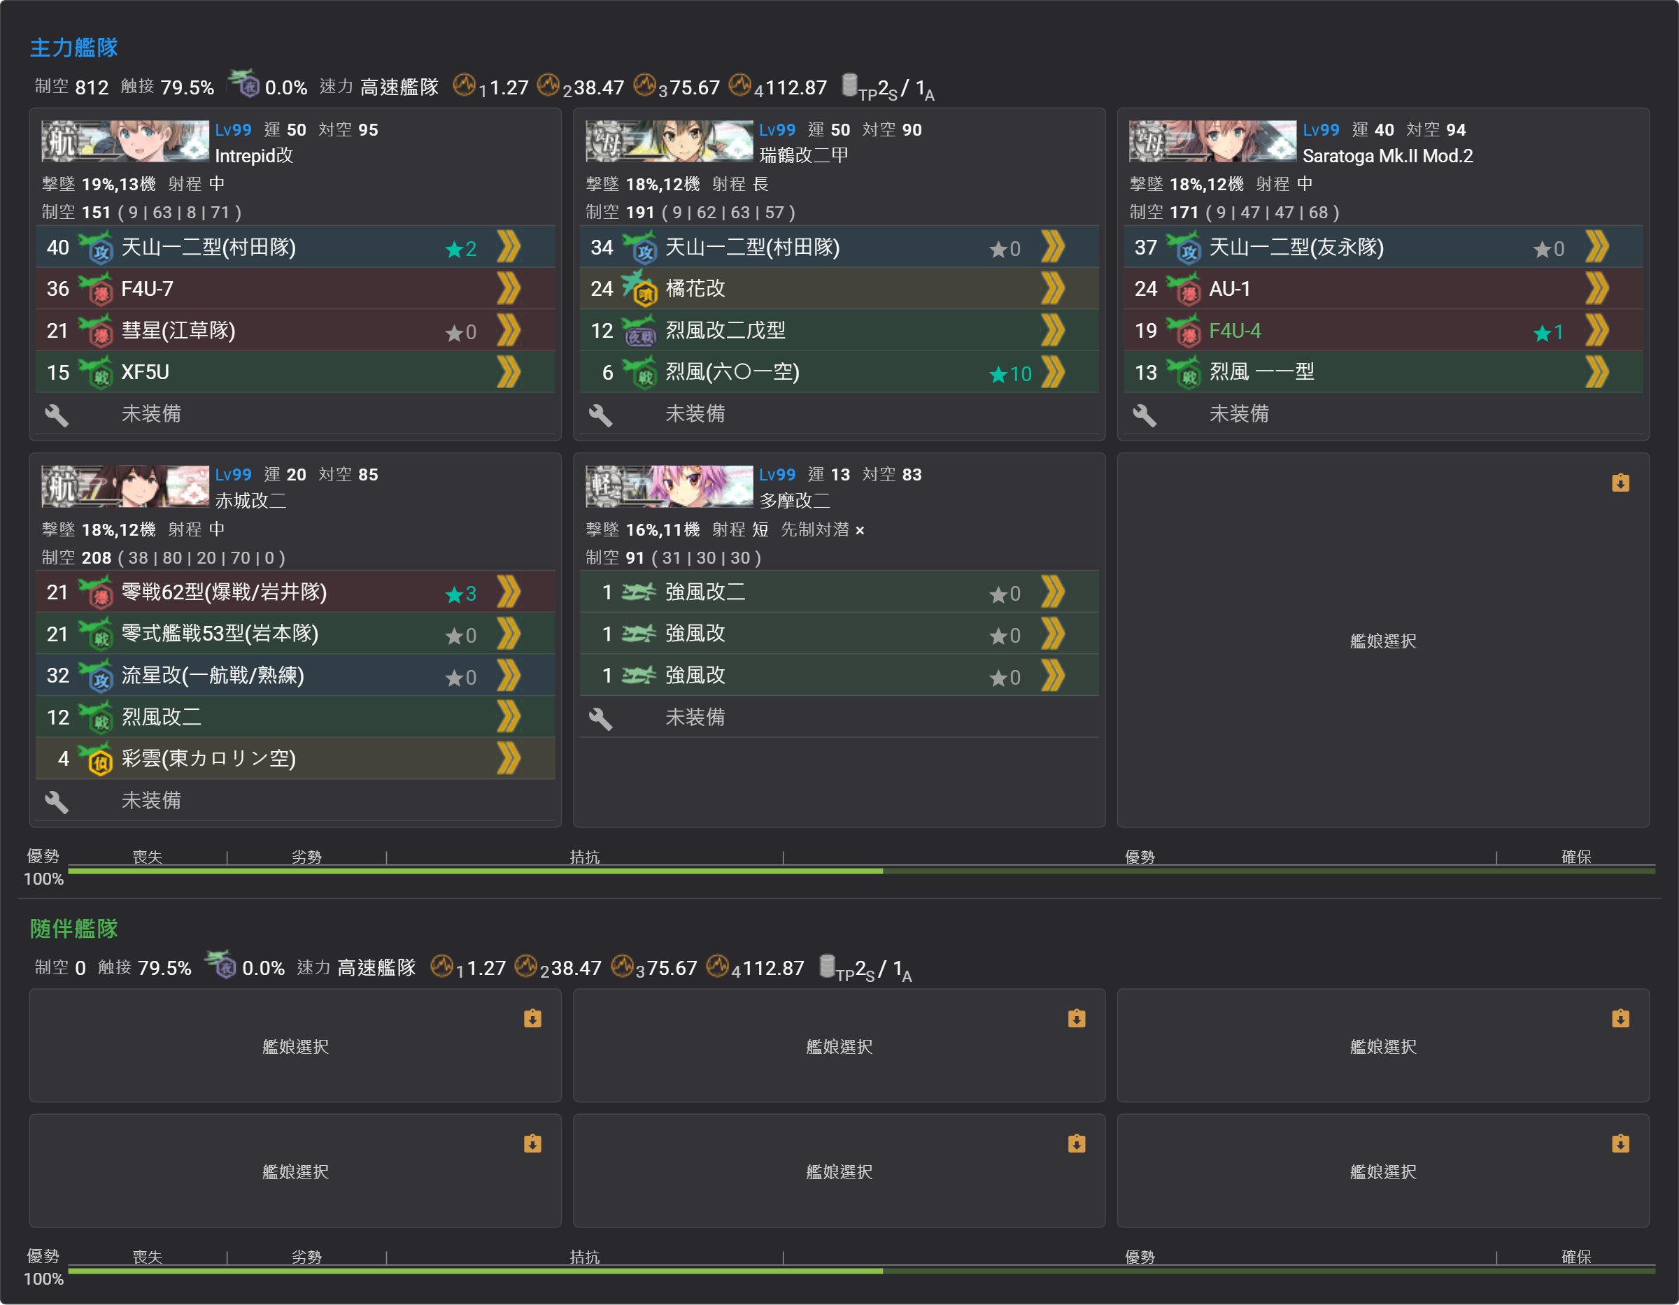The height and width of the screenshot is (1305, 1679).
Task: Click slot count 40 of 天山一二型(村田隊)
Action: 57,248
